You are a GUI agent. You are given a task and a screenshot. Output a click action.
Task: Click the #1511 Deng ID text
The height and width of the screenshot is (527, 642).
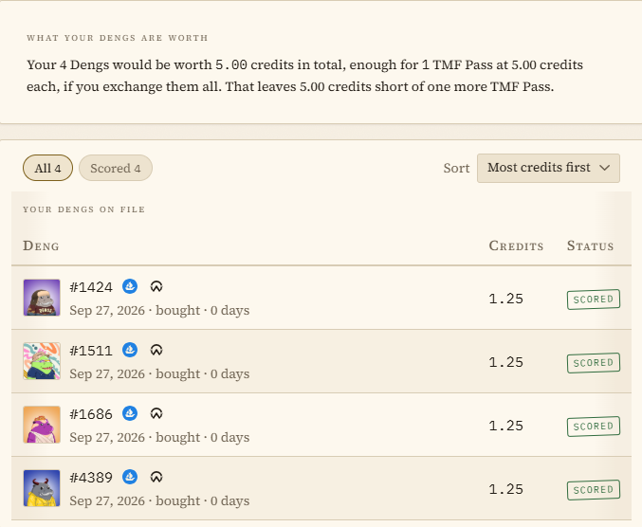coord(91,351)
